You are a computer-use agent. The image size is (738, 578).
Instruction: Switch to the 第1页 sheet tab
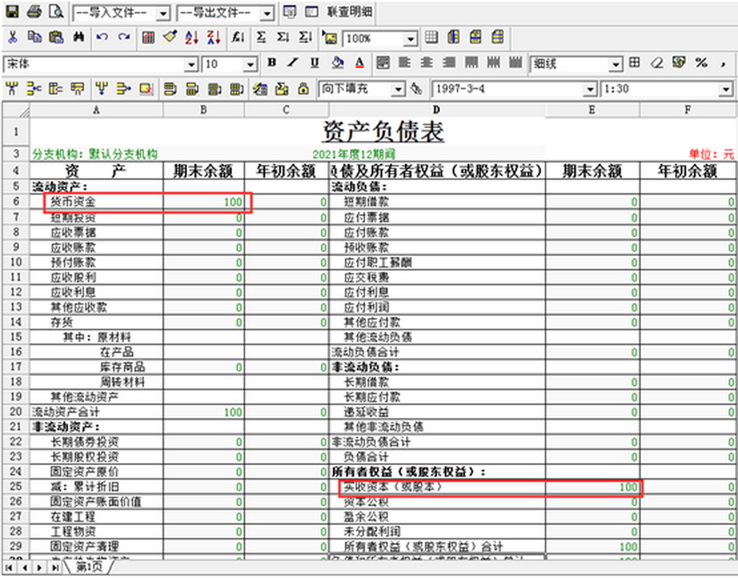pos(89,566)
